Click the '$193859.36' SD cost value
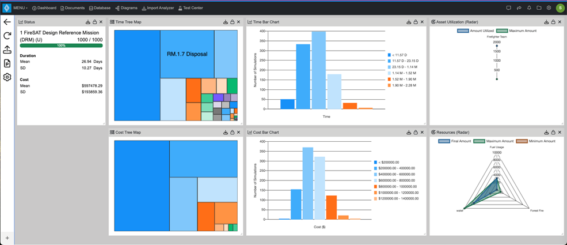Screen dimensions: 567x245 92,92
